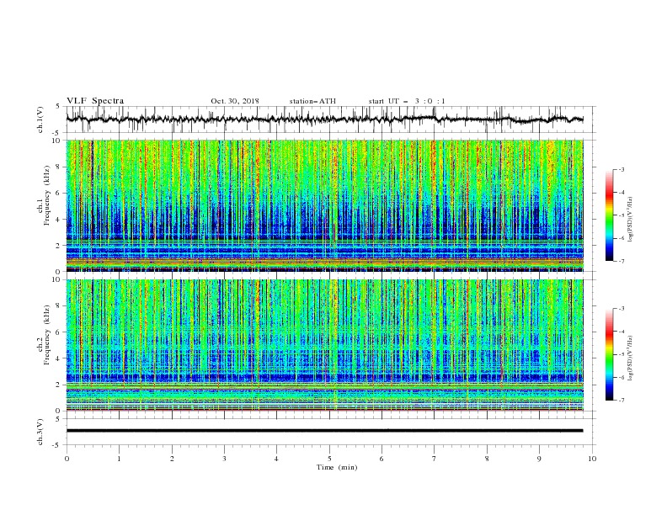Click time axis tick label "0"
Viewport: 667px width, 515px height.
pyautogui.click(x=67, y=459)
